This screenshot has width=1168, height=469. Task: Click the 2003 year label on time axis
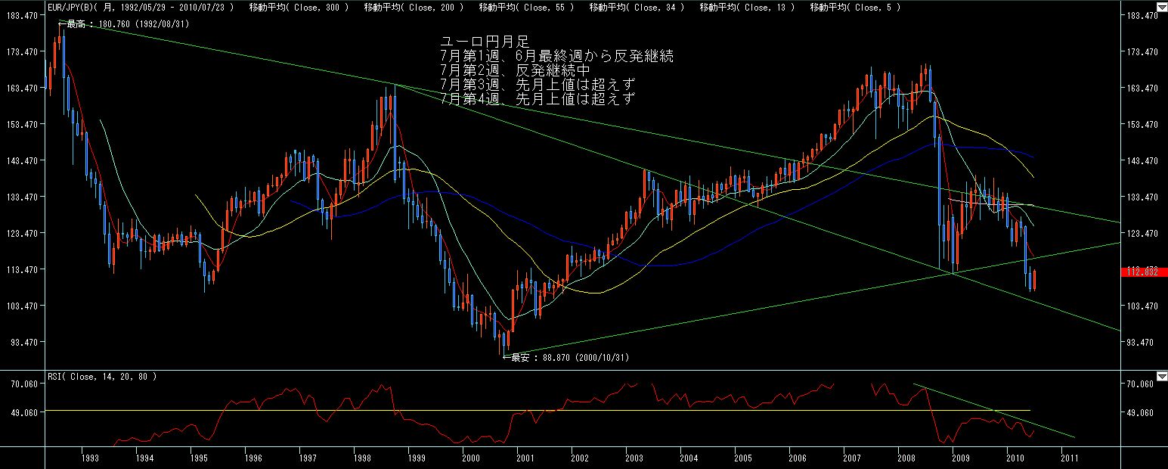tap(634, 458)
